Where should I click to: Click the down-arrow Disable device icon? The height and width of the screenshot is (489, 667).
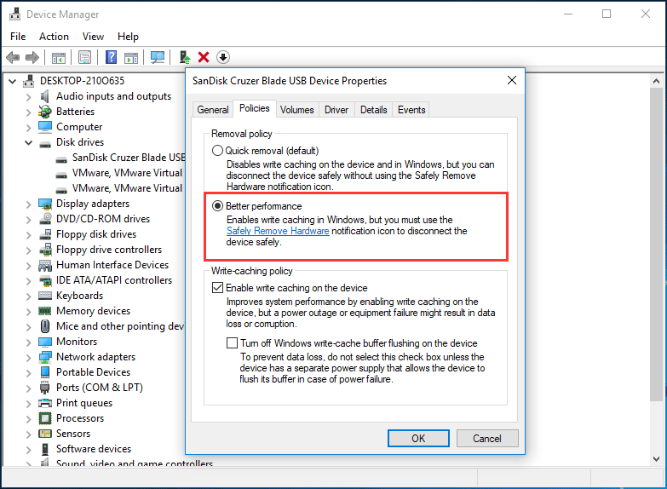point(223,57)
